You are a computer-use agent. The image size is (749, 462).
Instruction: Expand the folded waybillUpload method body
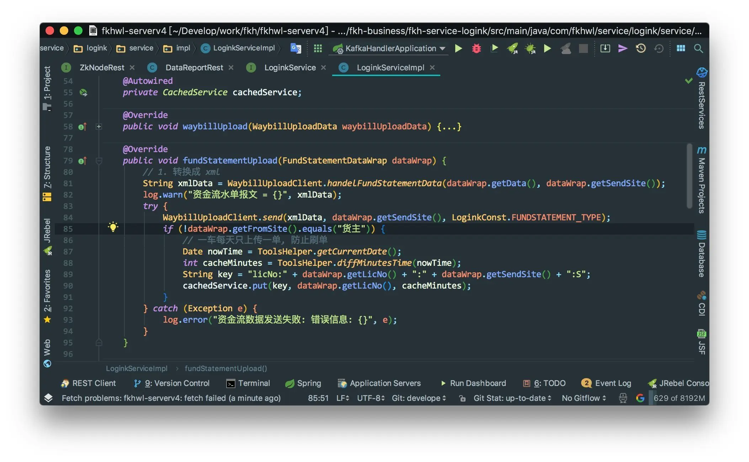pos(99,127)
